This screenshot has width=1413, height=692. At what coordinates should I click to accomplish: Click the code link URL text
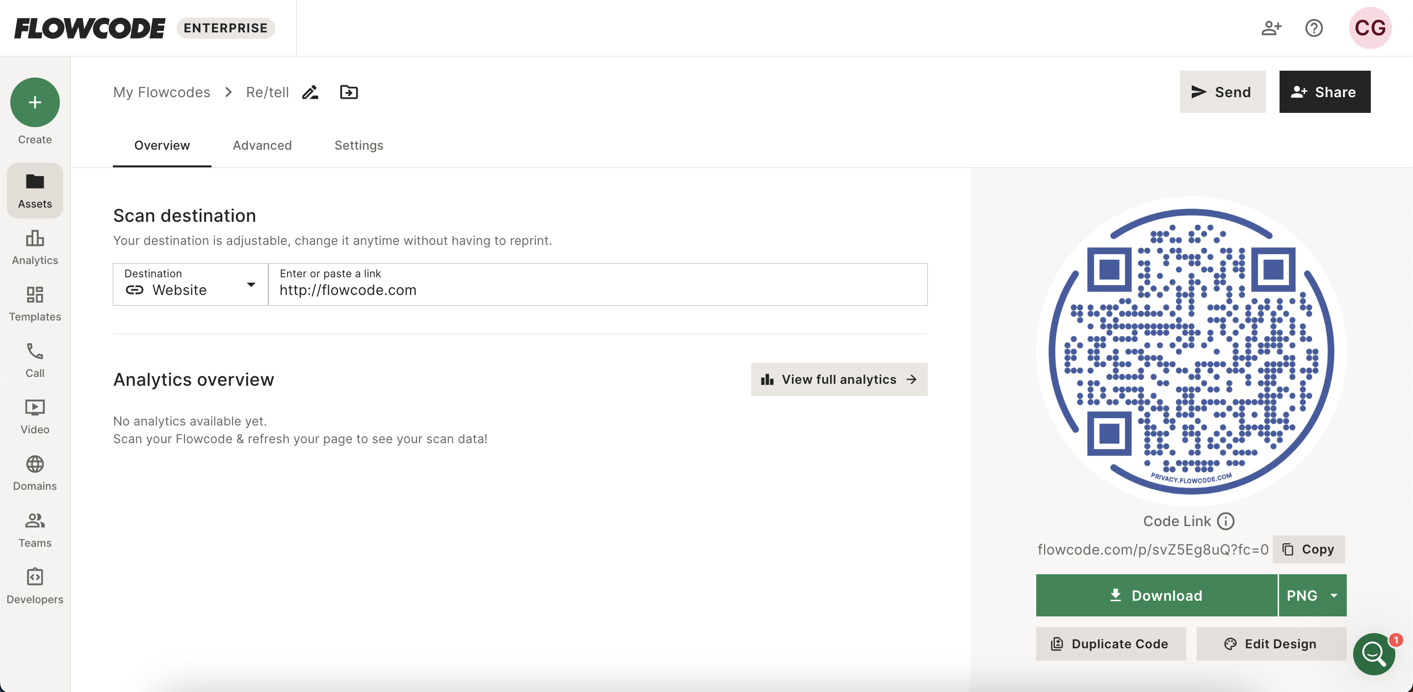(1153, 549)
